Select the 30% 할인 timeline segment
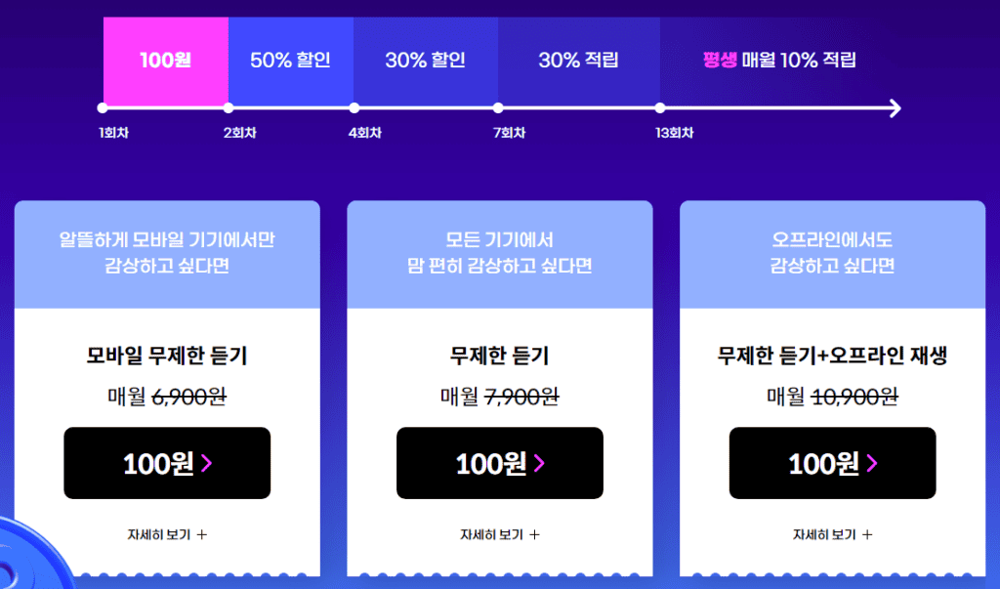Viewport: 1000px width, 589px height. click(426, 61)
